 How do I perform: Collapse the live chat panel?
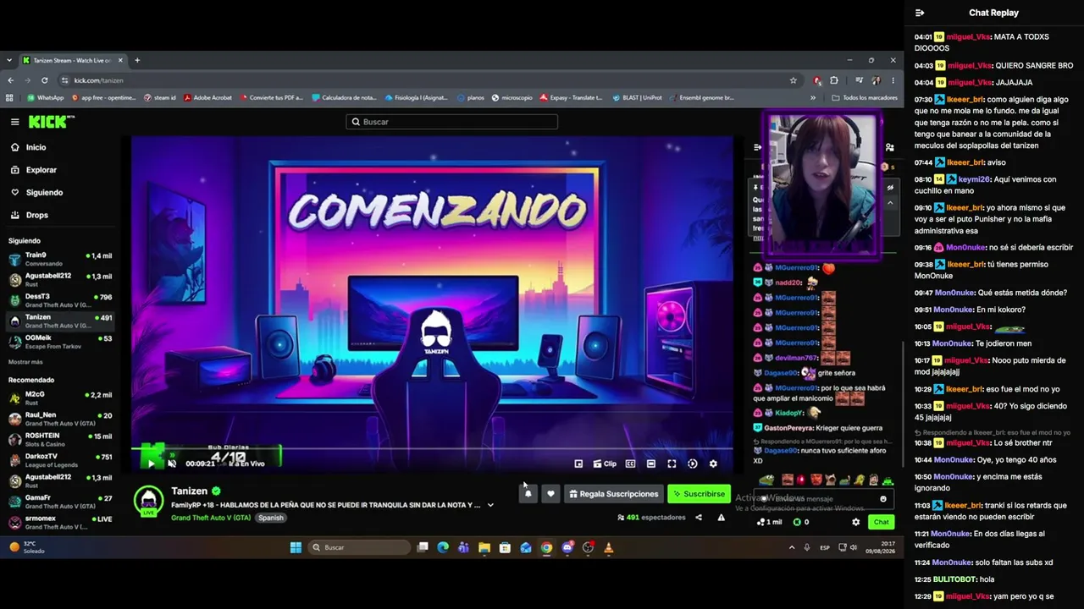758,147
